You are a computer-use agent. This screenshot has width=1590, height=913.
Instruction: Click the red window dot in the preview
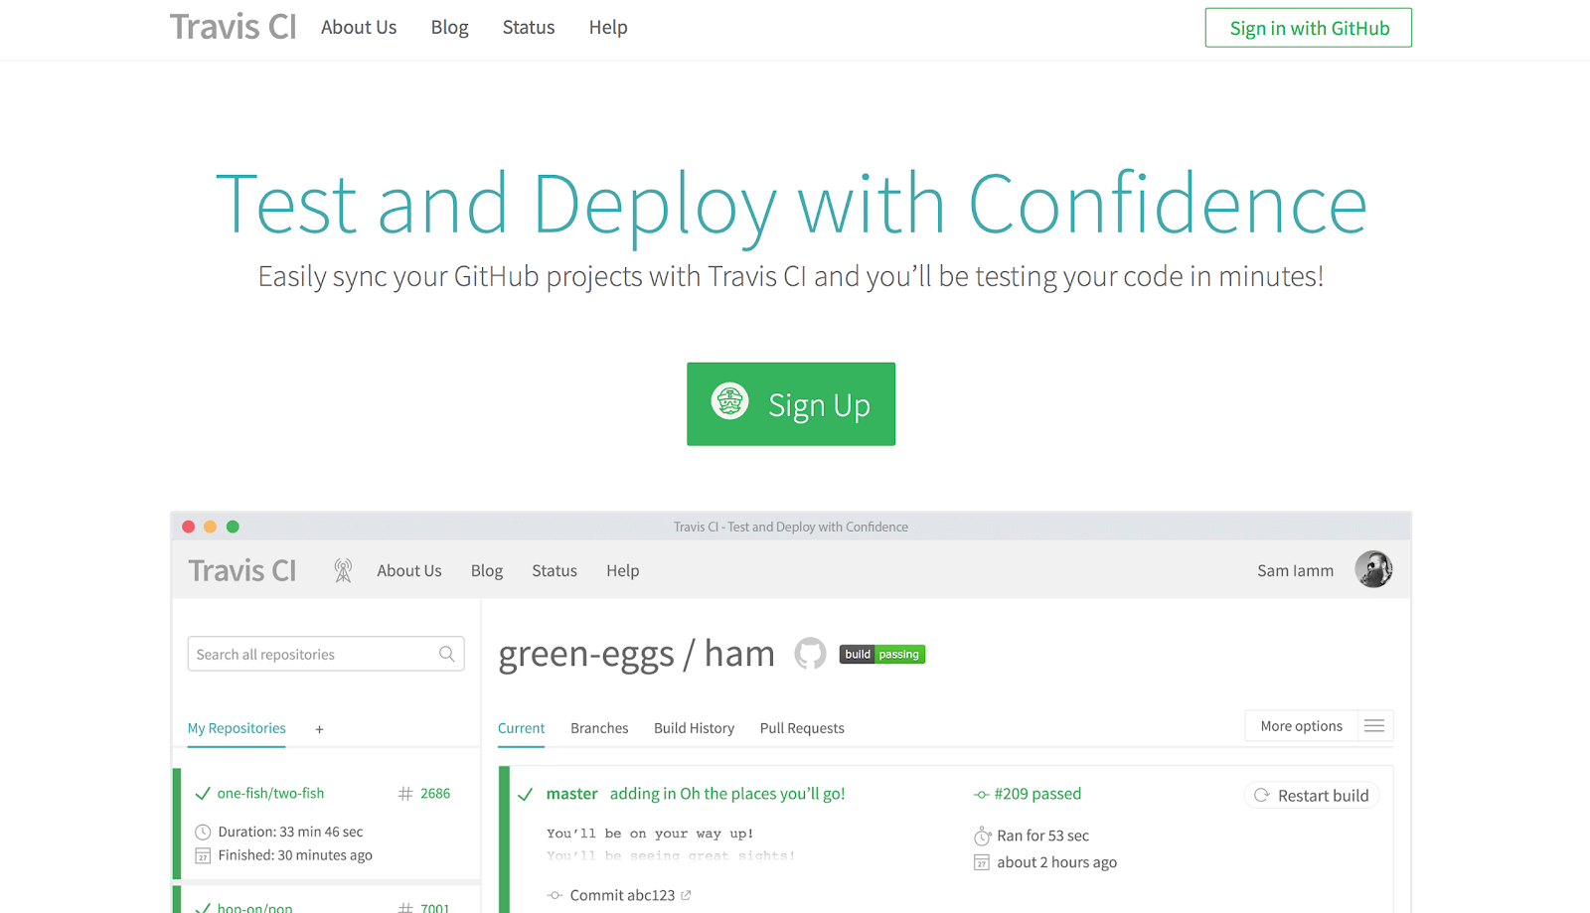pyautogui.click(x=189, y=527)
